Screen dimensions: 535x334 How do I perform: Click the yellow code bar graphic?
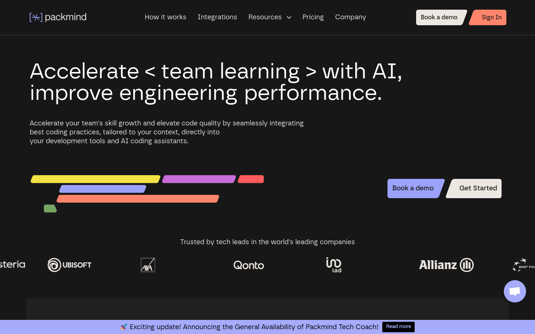[x=95, y=179]
